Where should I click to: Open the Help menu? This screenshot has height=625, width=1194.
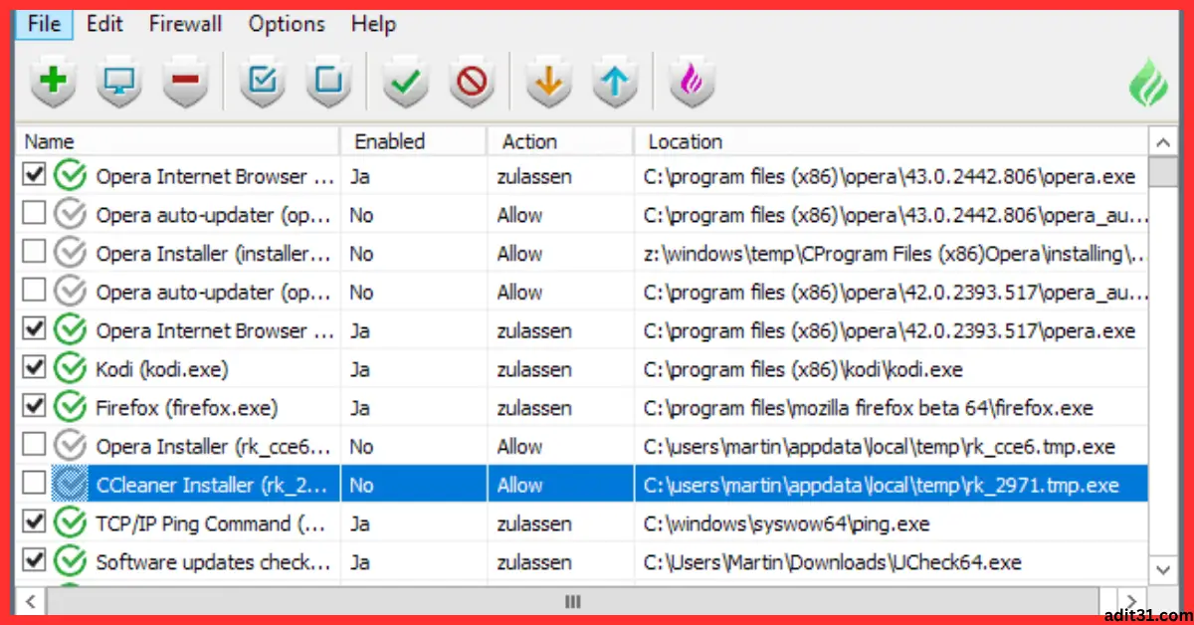(x=373, y=24)
